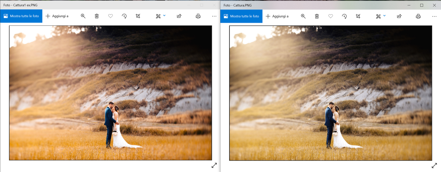Image resolution: width=441 pixels, height=172 pixels.
Task: Open 'Aggiungi a' in Cattura1 ex window
Action: pyautogui.click(x=57, y=16)
